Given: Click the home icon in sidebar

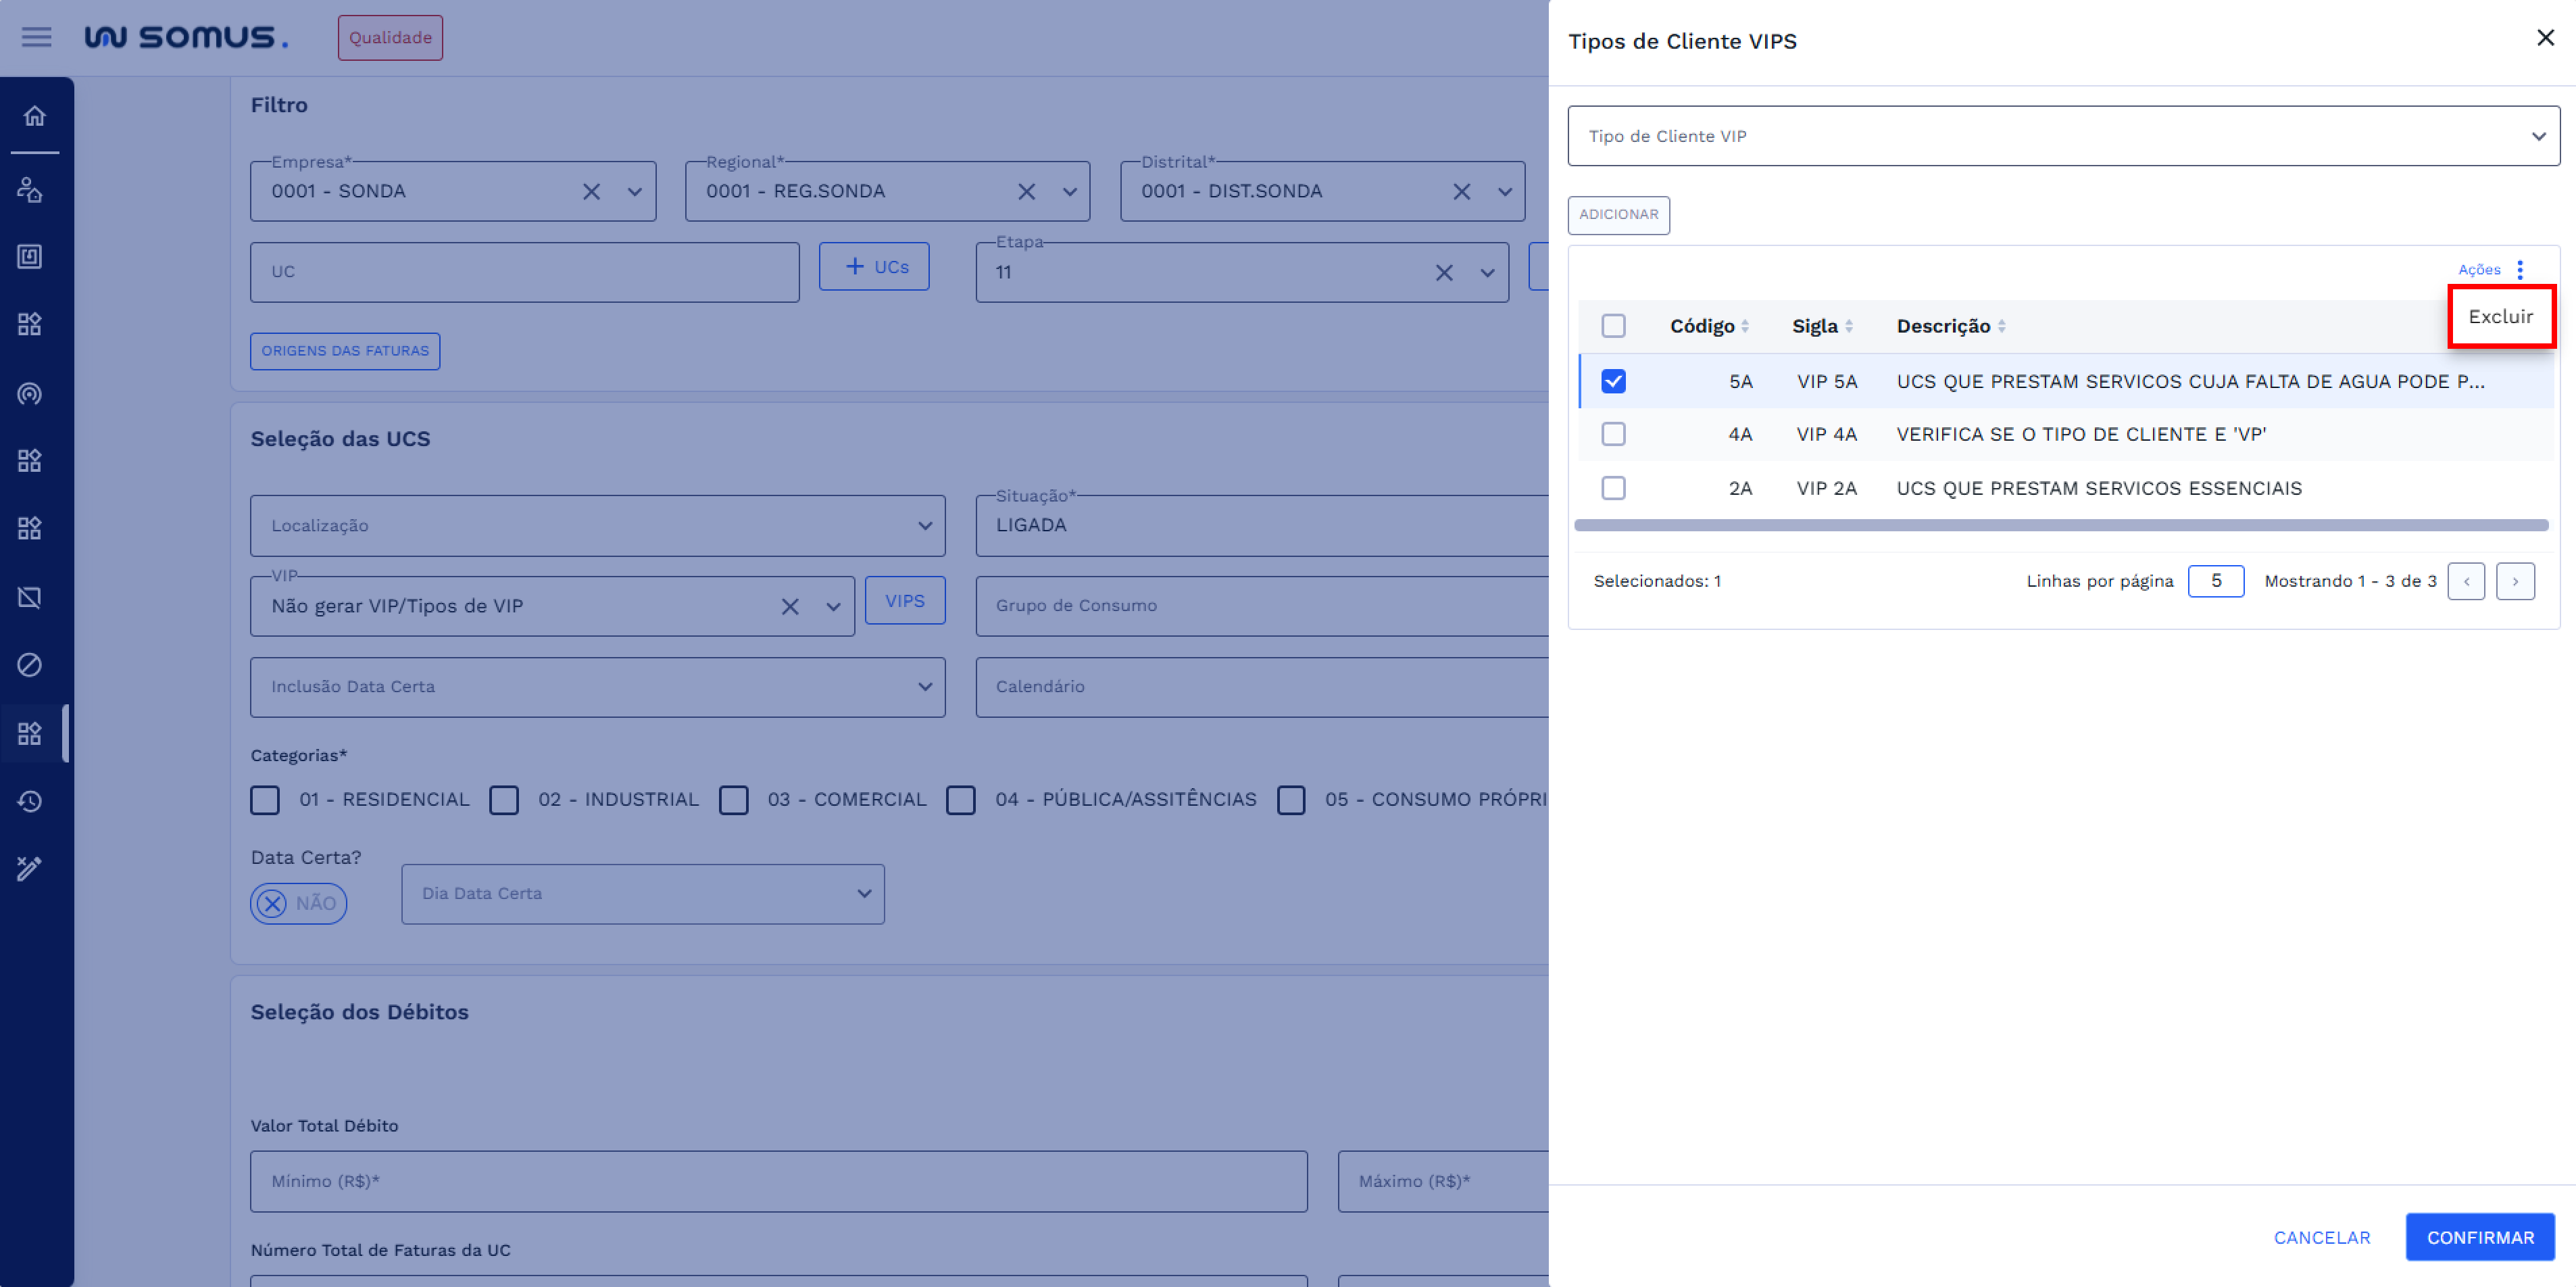Looking at the screenshot, I should [35, 116].
